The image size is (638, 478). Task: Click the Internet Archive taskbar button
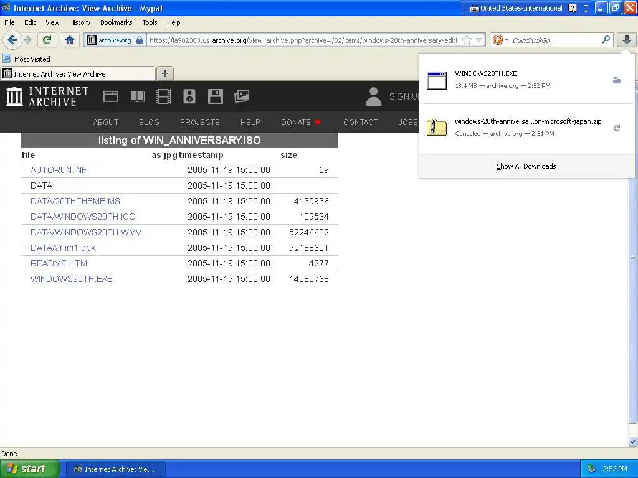tap(115, 469)
